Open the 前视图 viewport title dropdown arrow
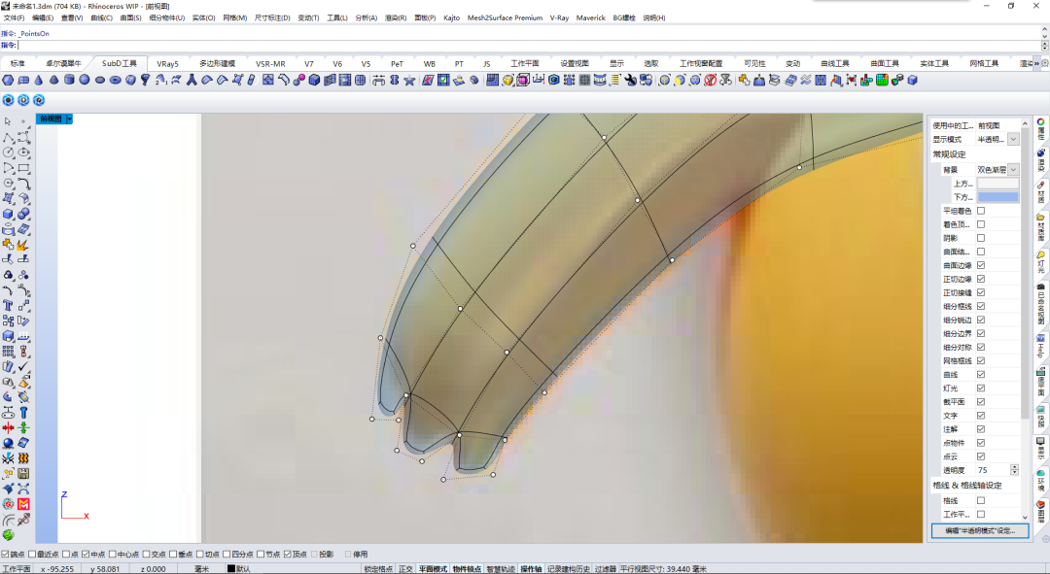1050x574 pixels. 69,118
